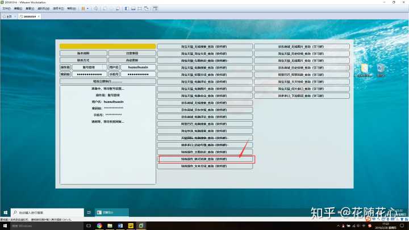Open the 文件 menu in VMware menu bar
The width and height of the screenshot is (409, 230).
(x=6, y=9)
